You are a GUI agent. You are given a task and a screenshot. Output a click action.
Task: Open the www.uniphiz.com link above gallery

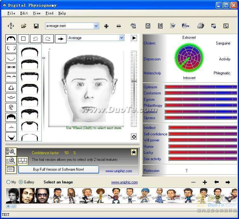[x=124, y=182]
